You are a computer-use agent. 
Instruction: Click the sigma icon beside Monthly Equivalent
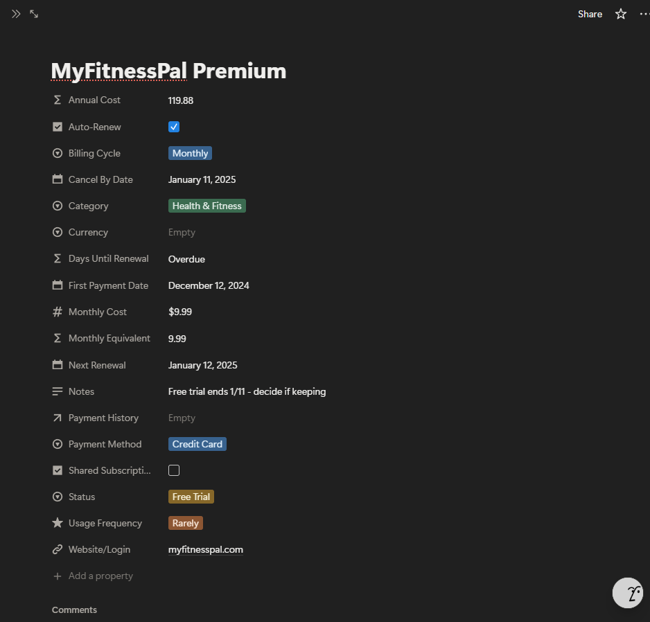[58, 338]
